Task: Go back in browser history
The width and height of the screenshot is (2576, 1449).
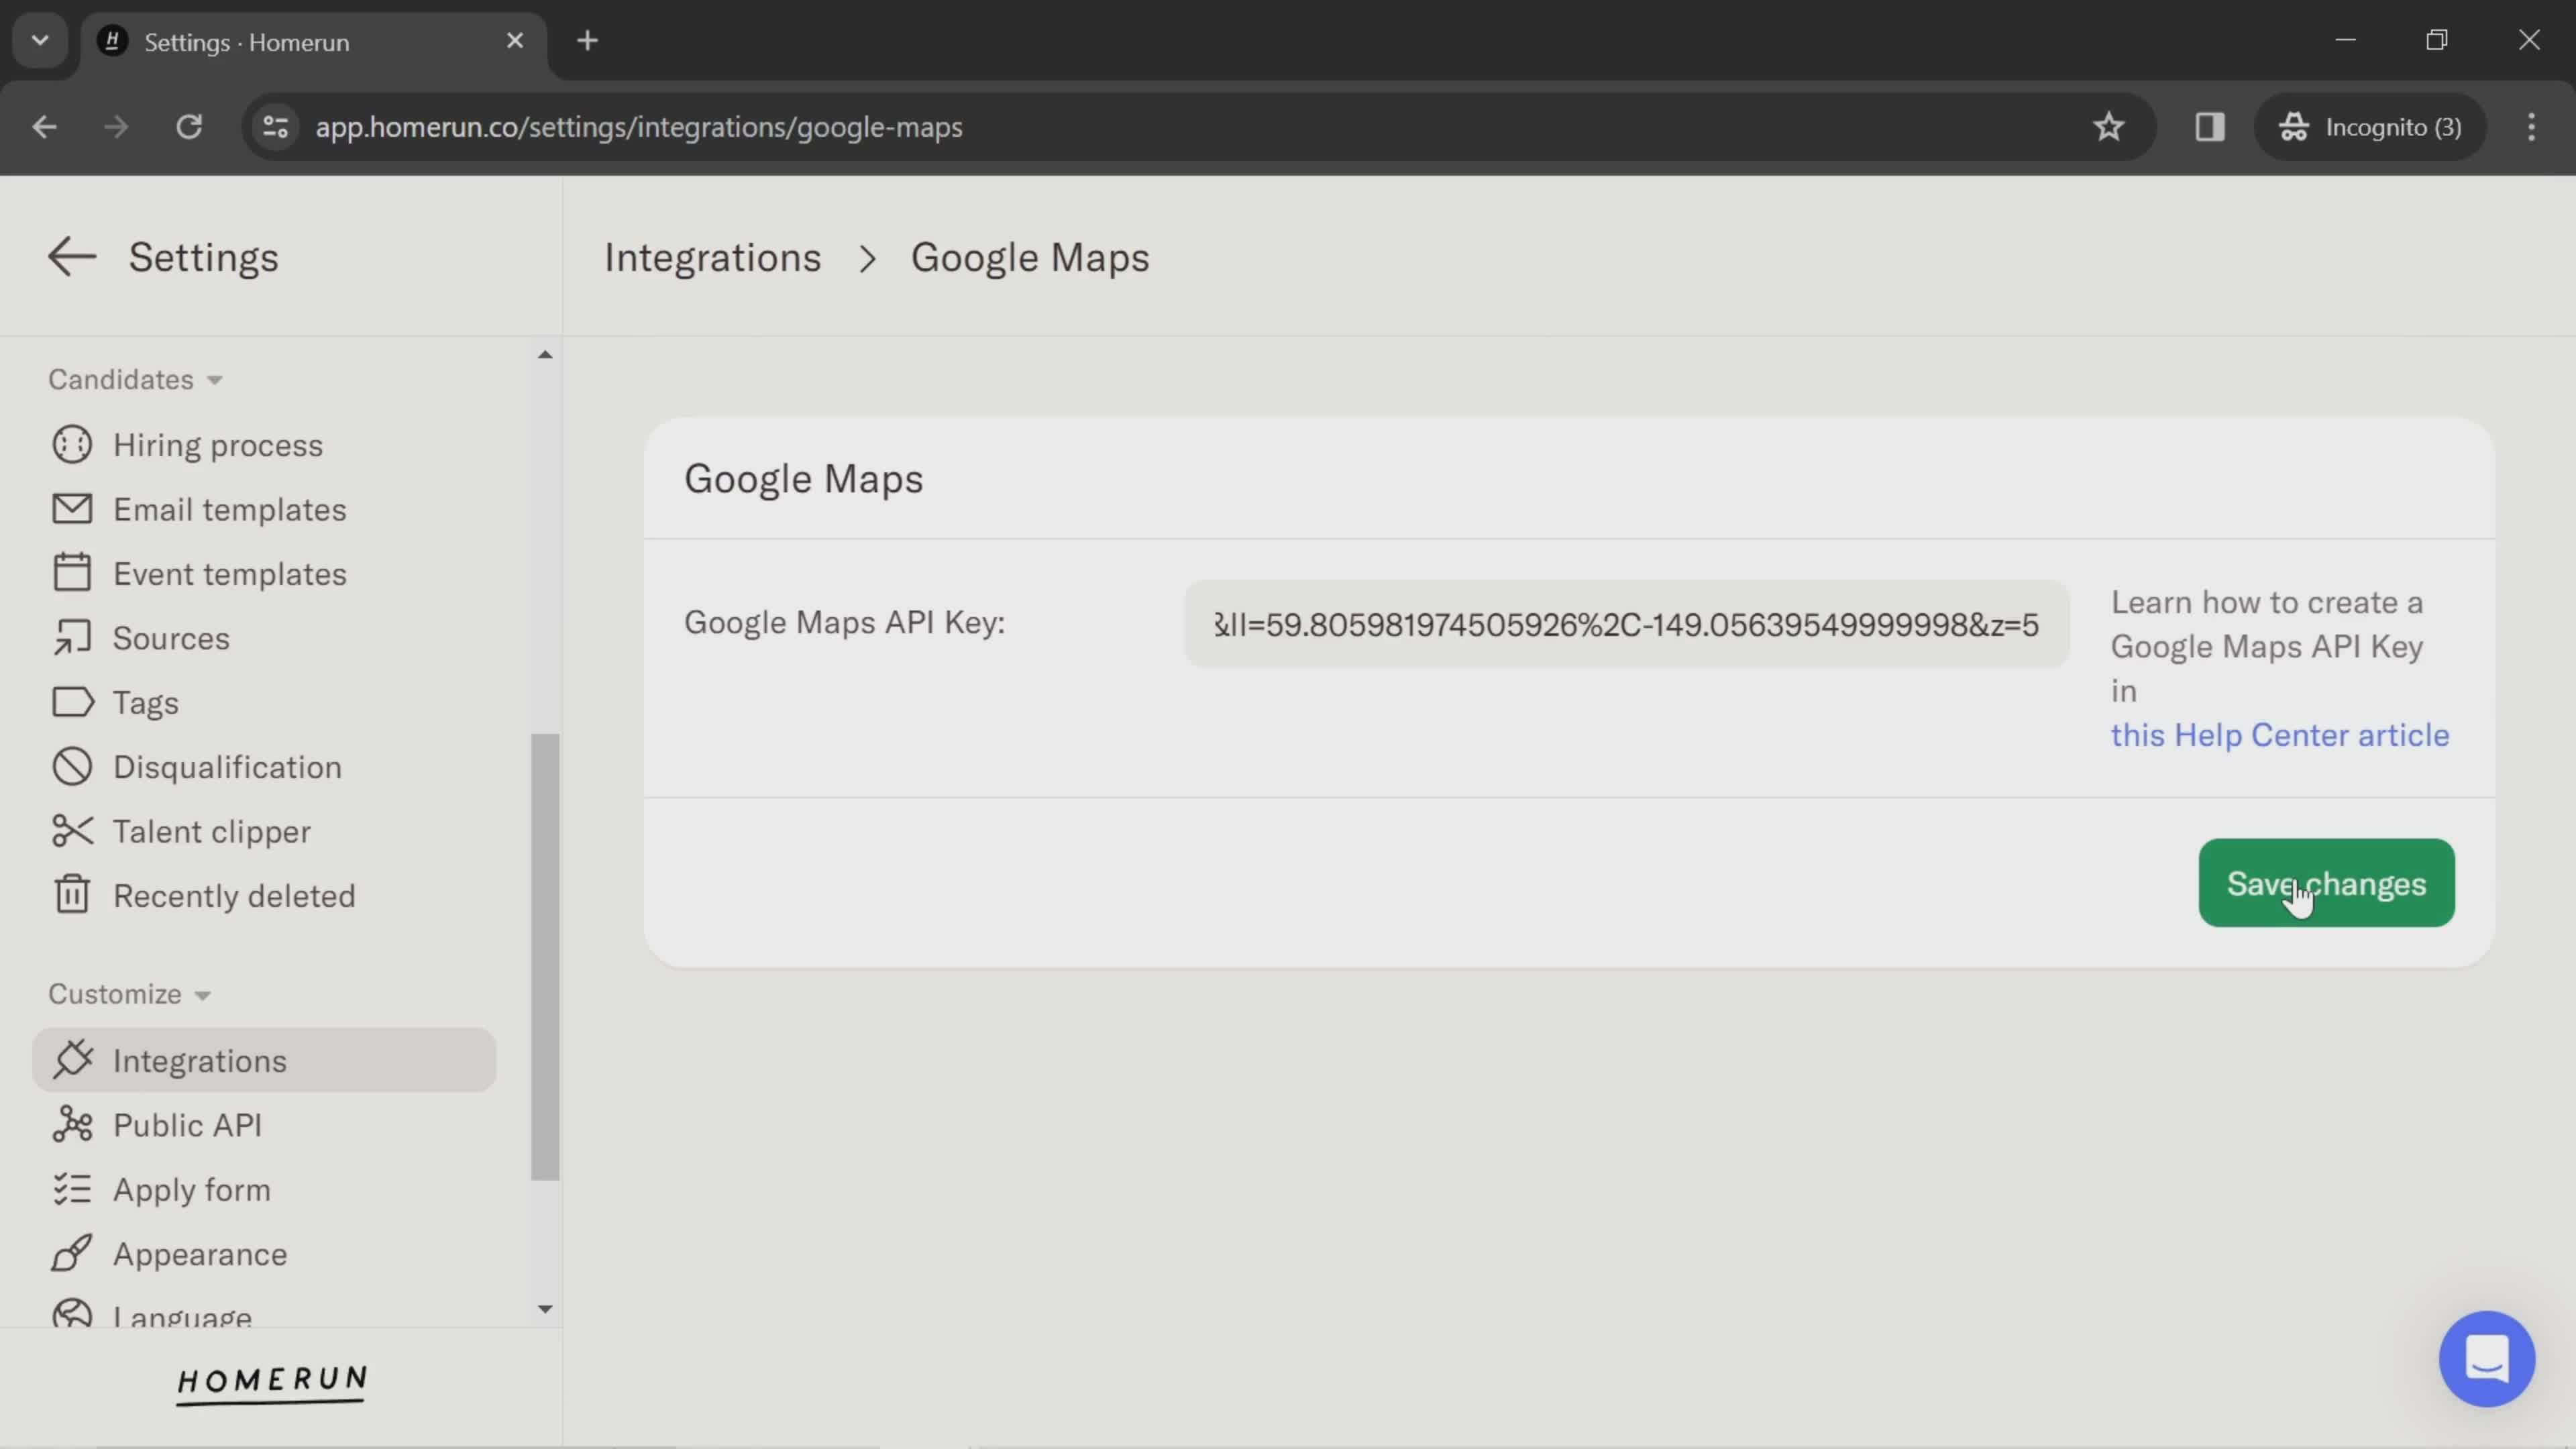Action: tap(44, 127)
